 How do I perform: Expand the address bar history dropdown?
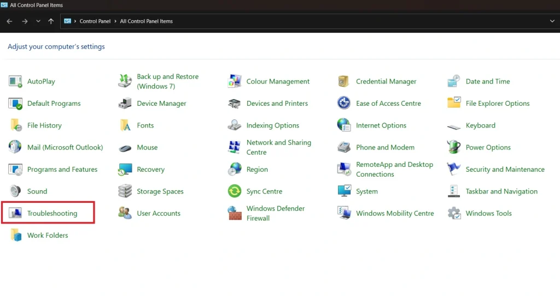552,21
